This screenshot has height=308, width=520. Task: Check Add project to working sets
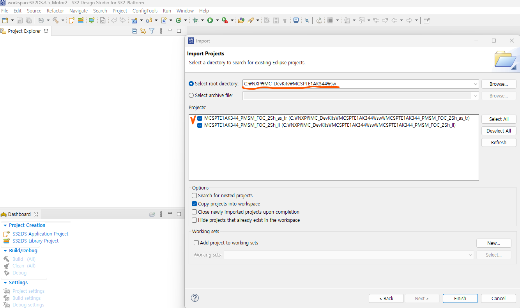(196, 243)
